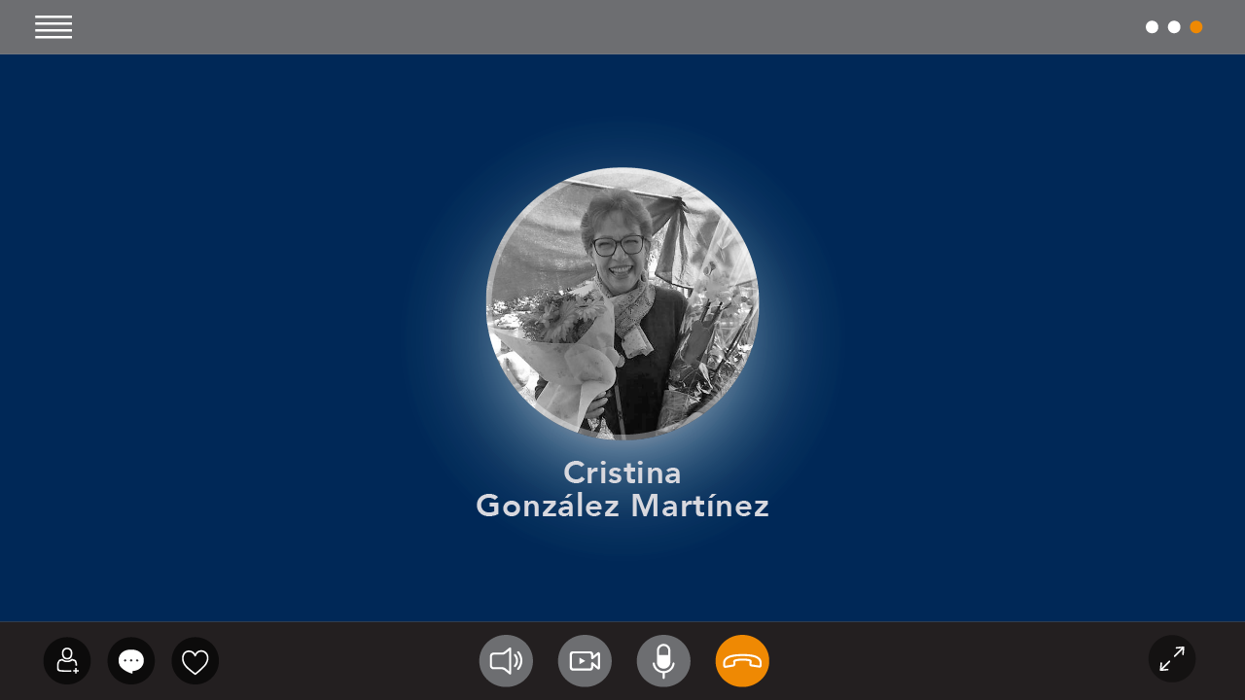Select the second white page dot
This screenshot has height=700, width=1245.
click(x=1174, y=27)
